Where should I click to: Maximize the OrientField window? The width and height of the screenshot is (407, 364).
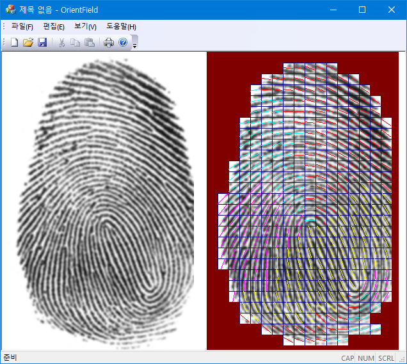(362, 10)
